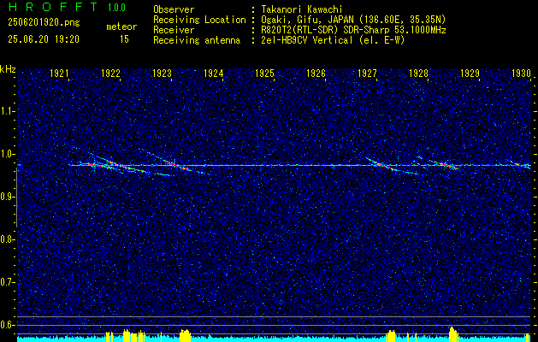The image size is (538, 342).
Task: Click the version number 1.0.0
Action: coord(116,8)
